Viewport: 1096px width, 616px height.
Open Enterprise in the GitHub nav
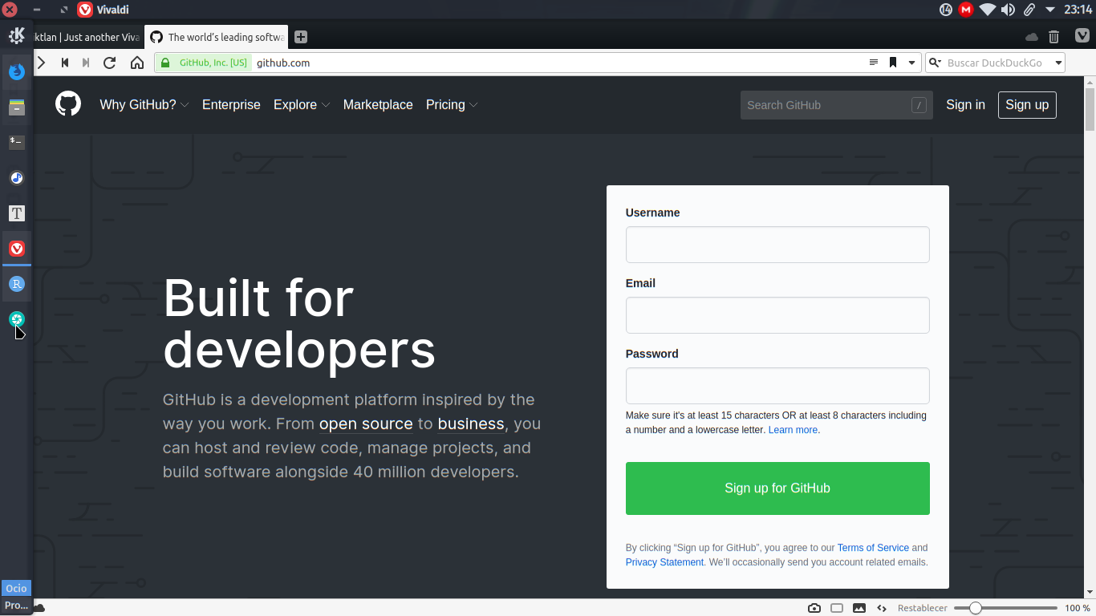(231, 104)
